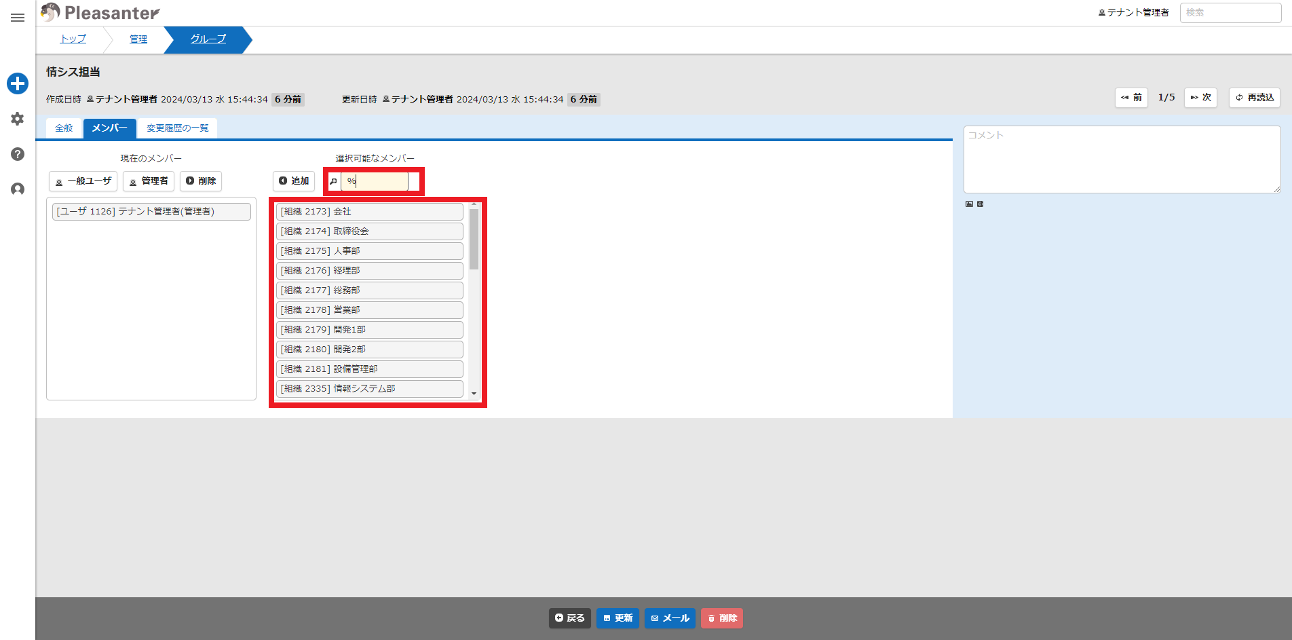This screenshot has width=1292, height=640.
Task: Click the table/grid icon below comment box
Action: (980, 204)
